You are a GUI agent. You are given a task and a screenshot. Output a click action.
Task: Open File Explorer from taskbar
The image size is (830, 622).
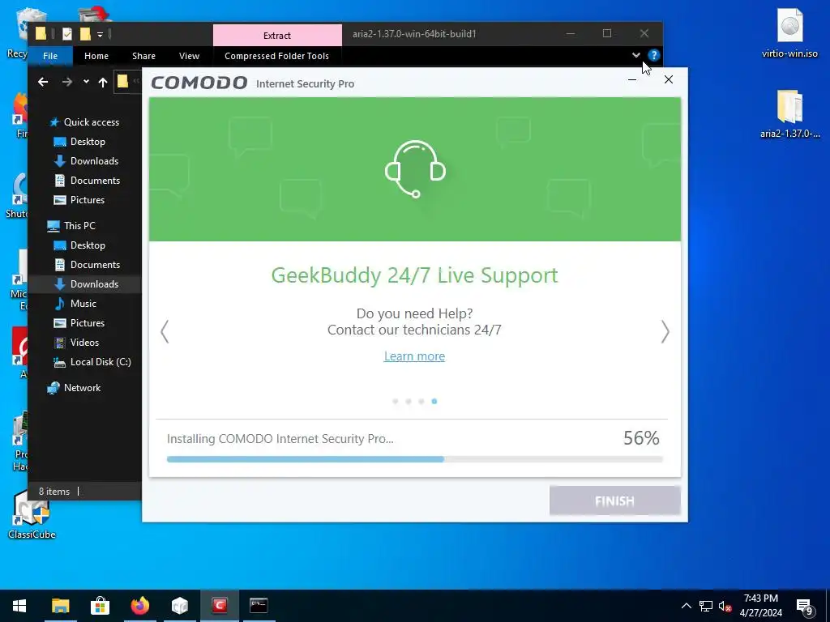point(60,606)
